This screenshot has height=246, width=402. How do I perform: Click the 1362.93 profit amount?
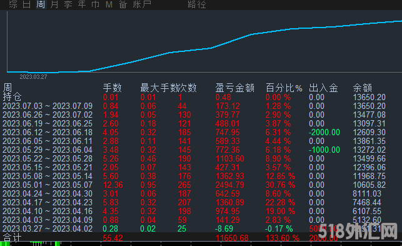[x=229, y=176]
